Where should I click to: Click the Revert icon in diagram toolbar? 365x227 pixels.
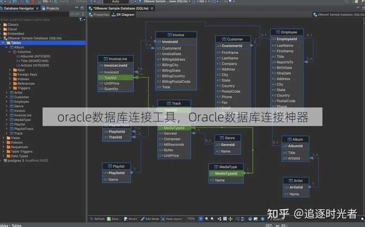(x=126, y=219)
